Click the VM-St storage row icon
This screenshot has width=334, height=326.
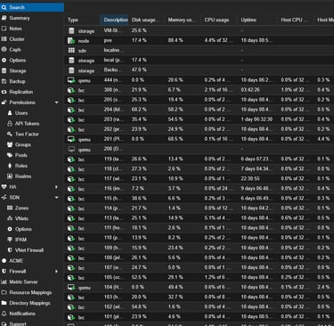(x=71, y=30)
